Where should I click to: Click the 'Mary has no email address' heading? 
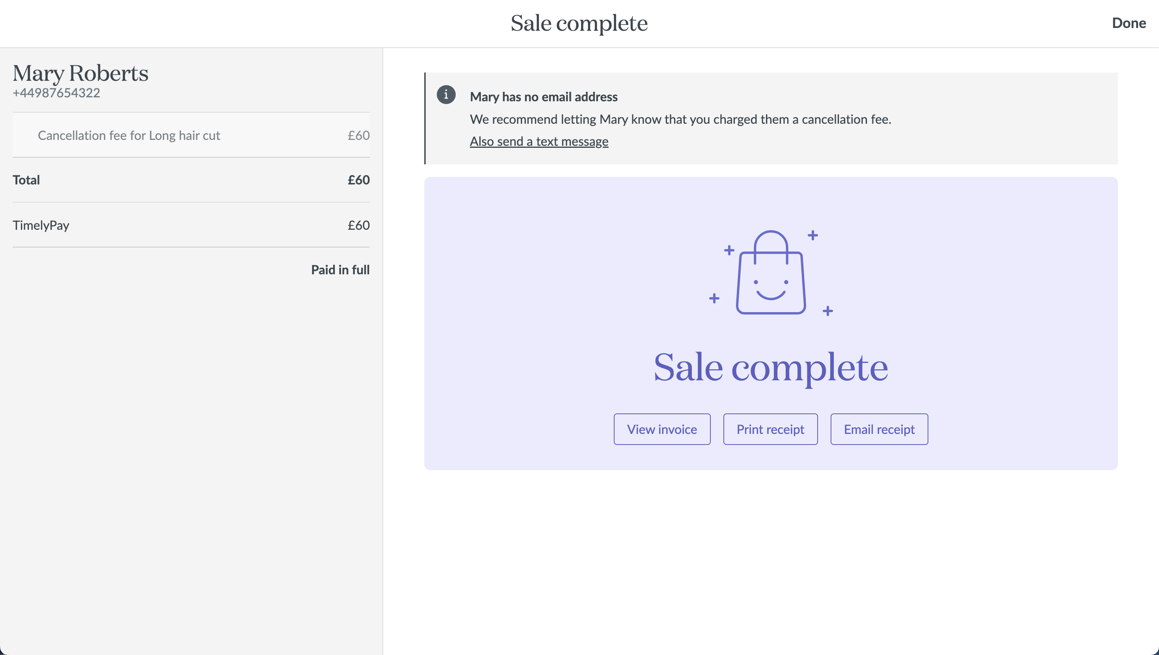(544, 97)
